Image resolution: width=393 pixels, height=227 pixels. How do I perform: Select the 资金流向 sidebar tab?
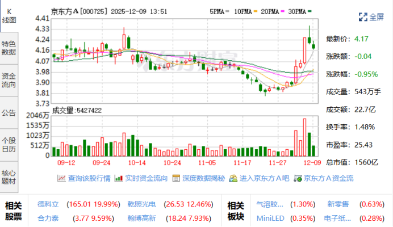9,80
